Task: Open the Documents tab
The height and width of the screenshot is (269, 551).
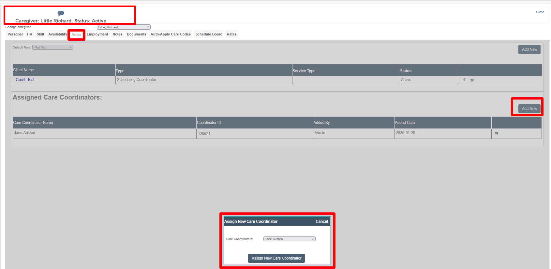Action: click(x=137, y=34)
